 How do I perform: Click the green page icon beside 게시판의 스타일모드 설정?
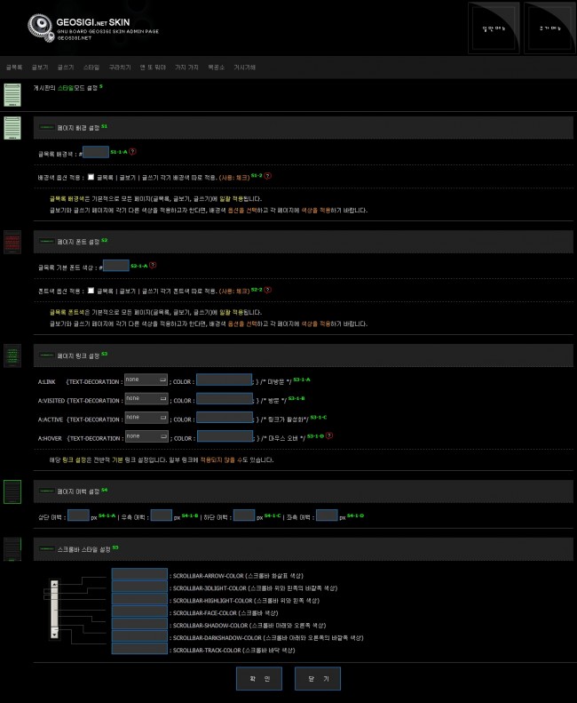pyautogui.click(x=12, y=94)
